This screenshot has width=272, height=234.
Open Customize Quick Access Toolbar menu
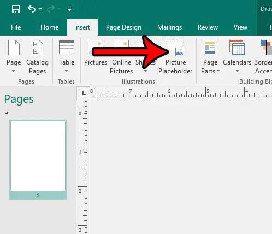69,9
